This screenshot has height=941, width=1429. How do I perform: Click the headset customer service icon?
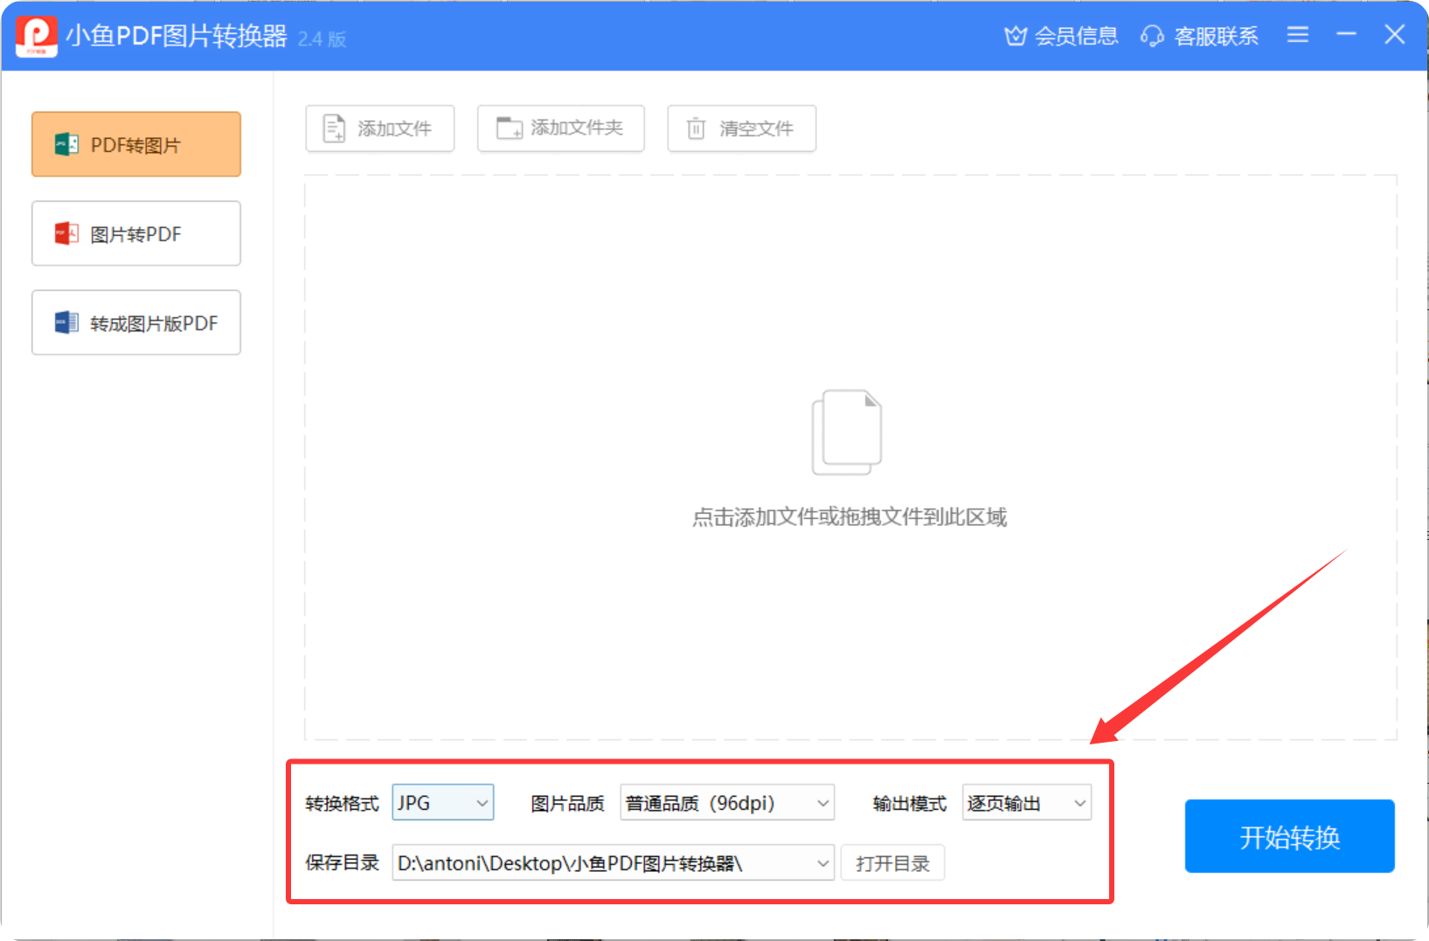click(1152, 36)
